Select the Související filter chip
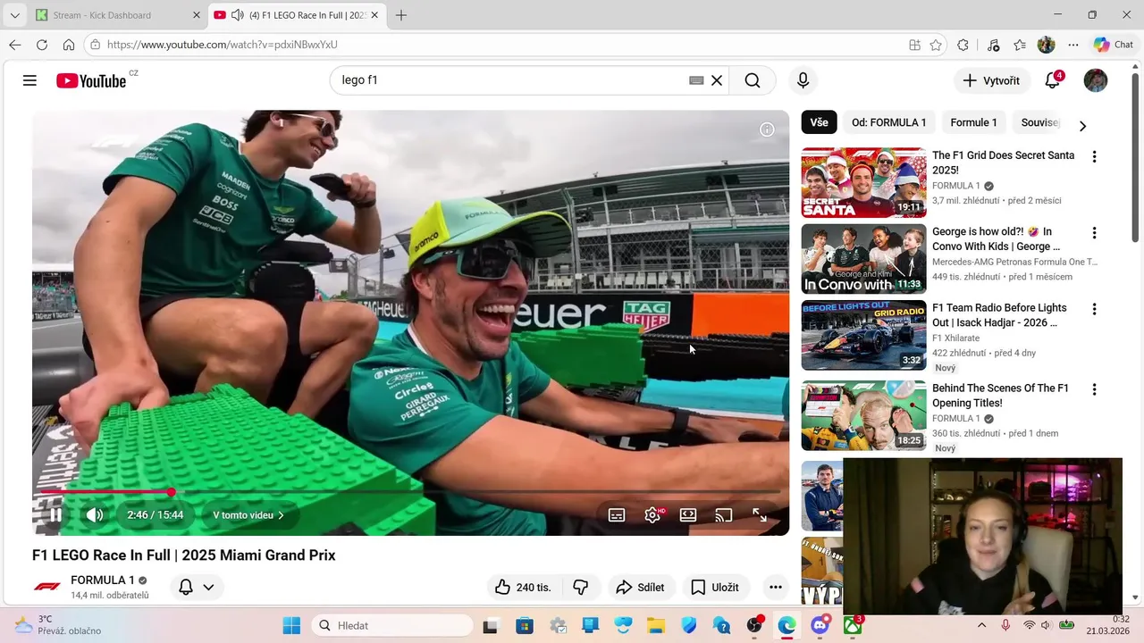Image resolution: width=1144 pixels, height=643 pixels. [x=1040, y=122]
